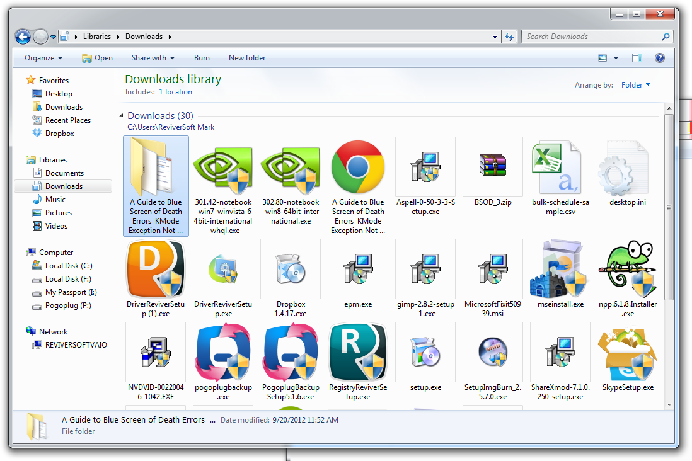Open the Help button icon

tap(660, 58)
